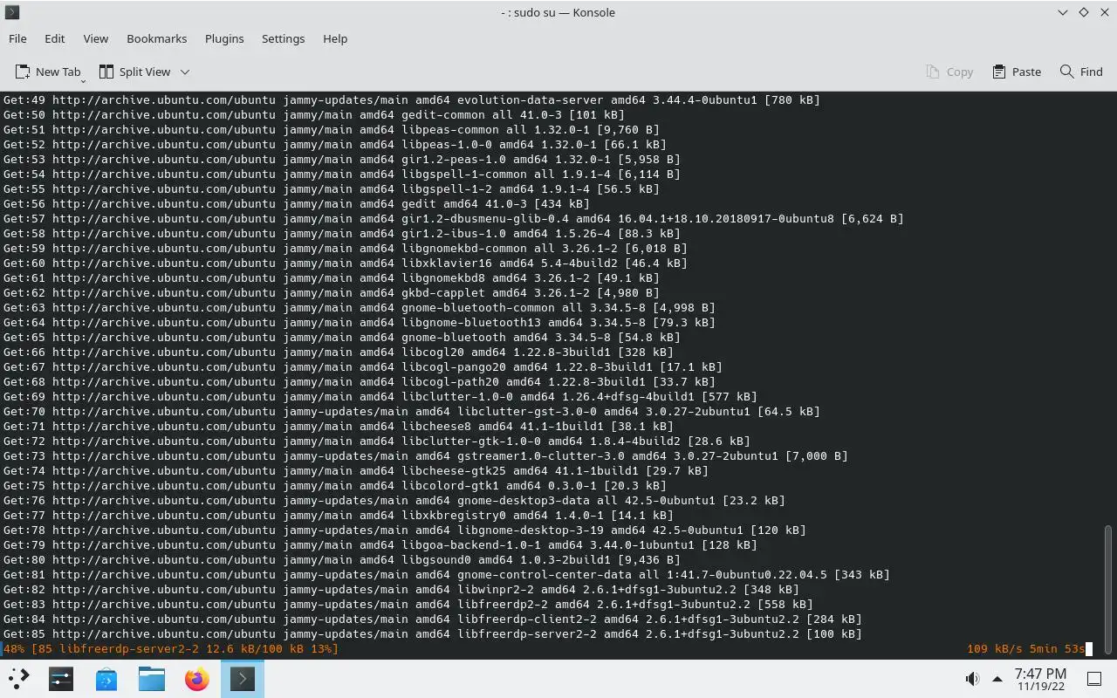
Task: Click the Get:69 libclutter-1.0-0 line
Action: pyautogui.click(x=380, y=397)
